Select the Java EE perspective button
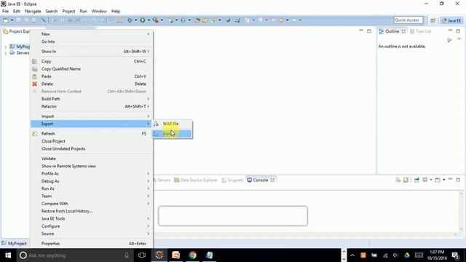 tap(451, 20)
